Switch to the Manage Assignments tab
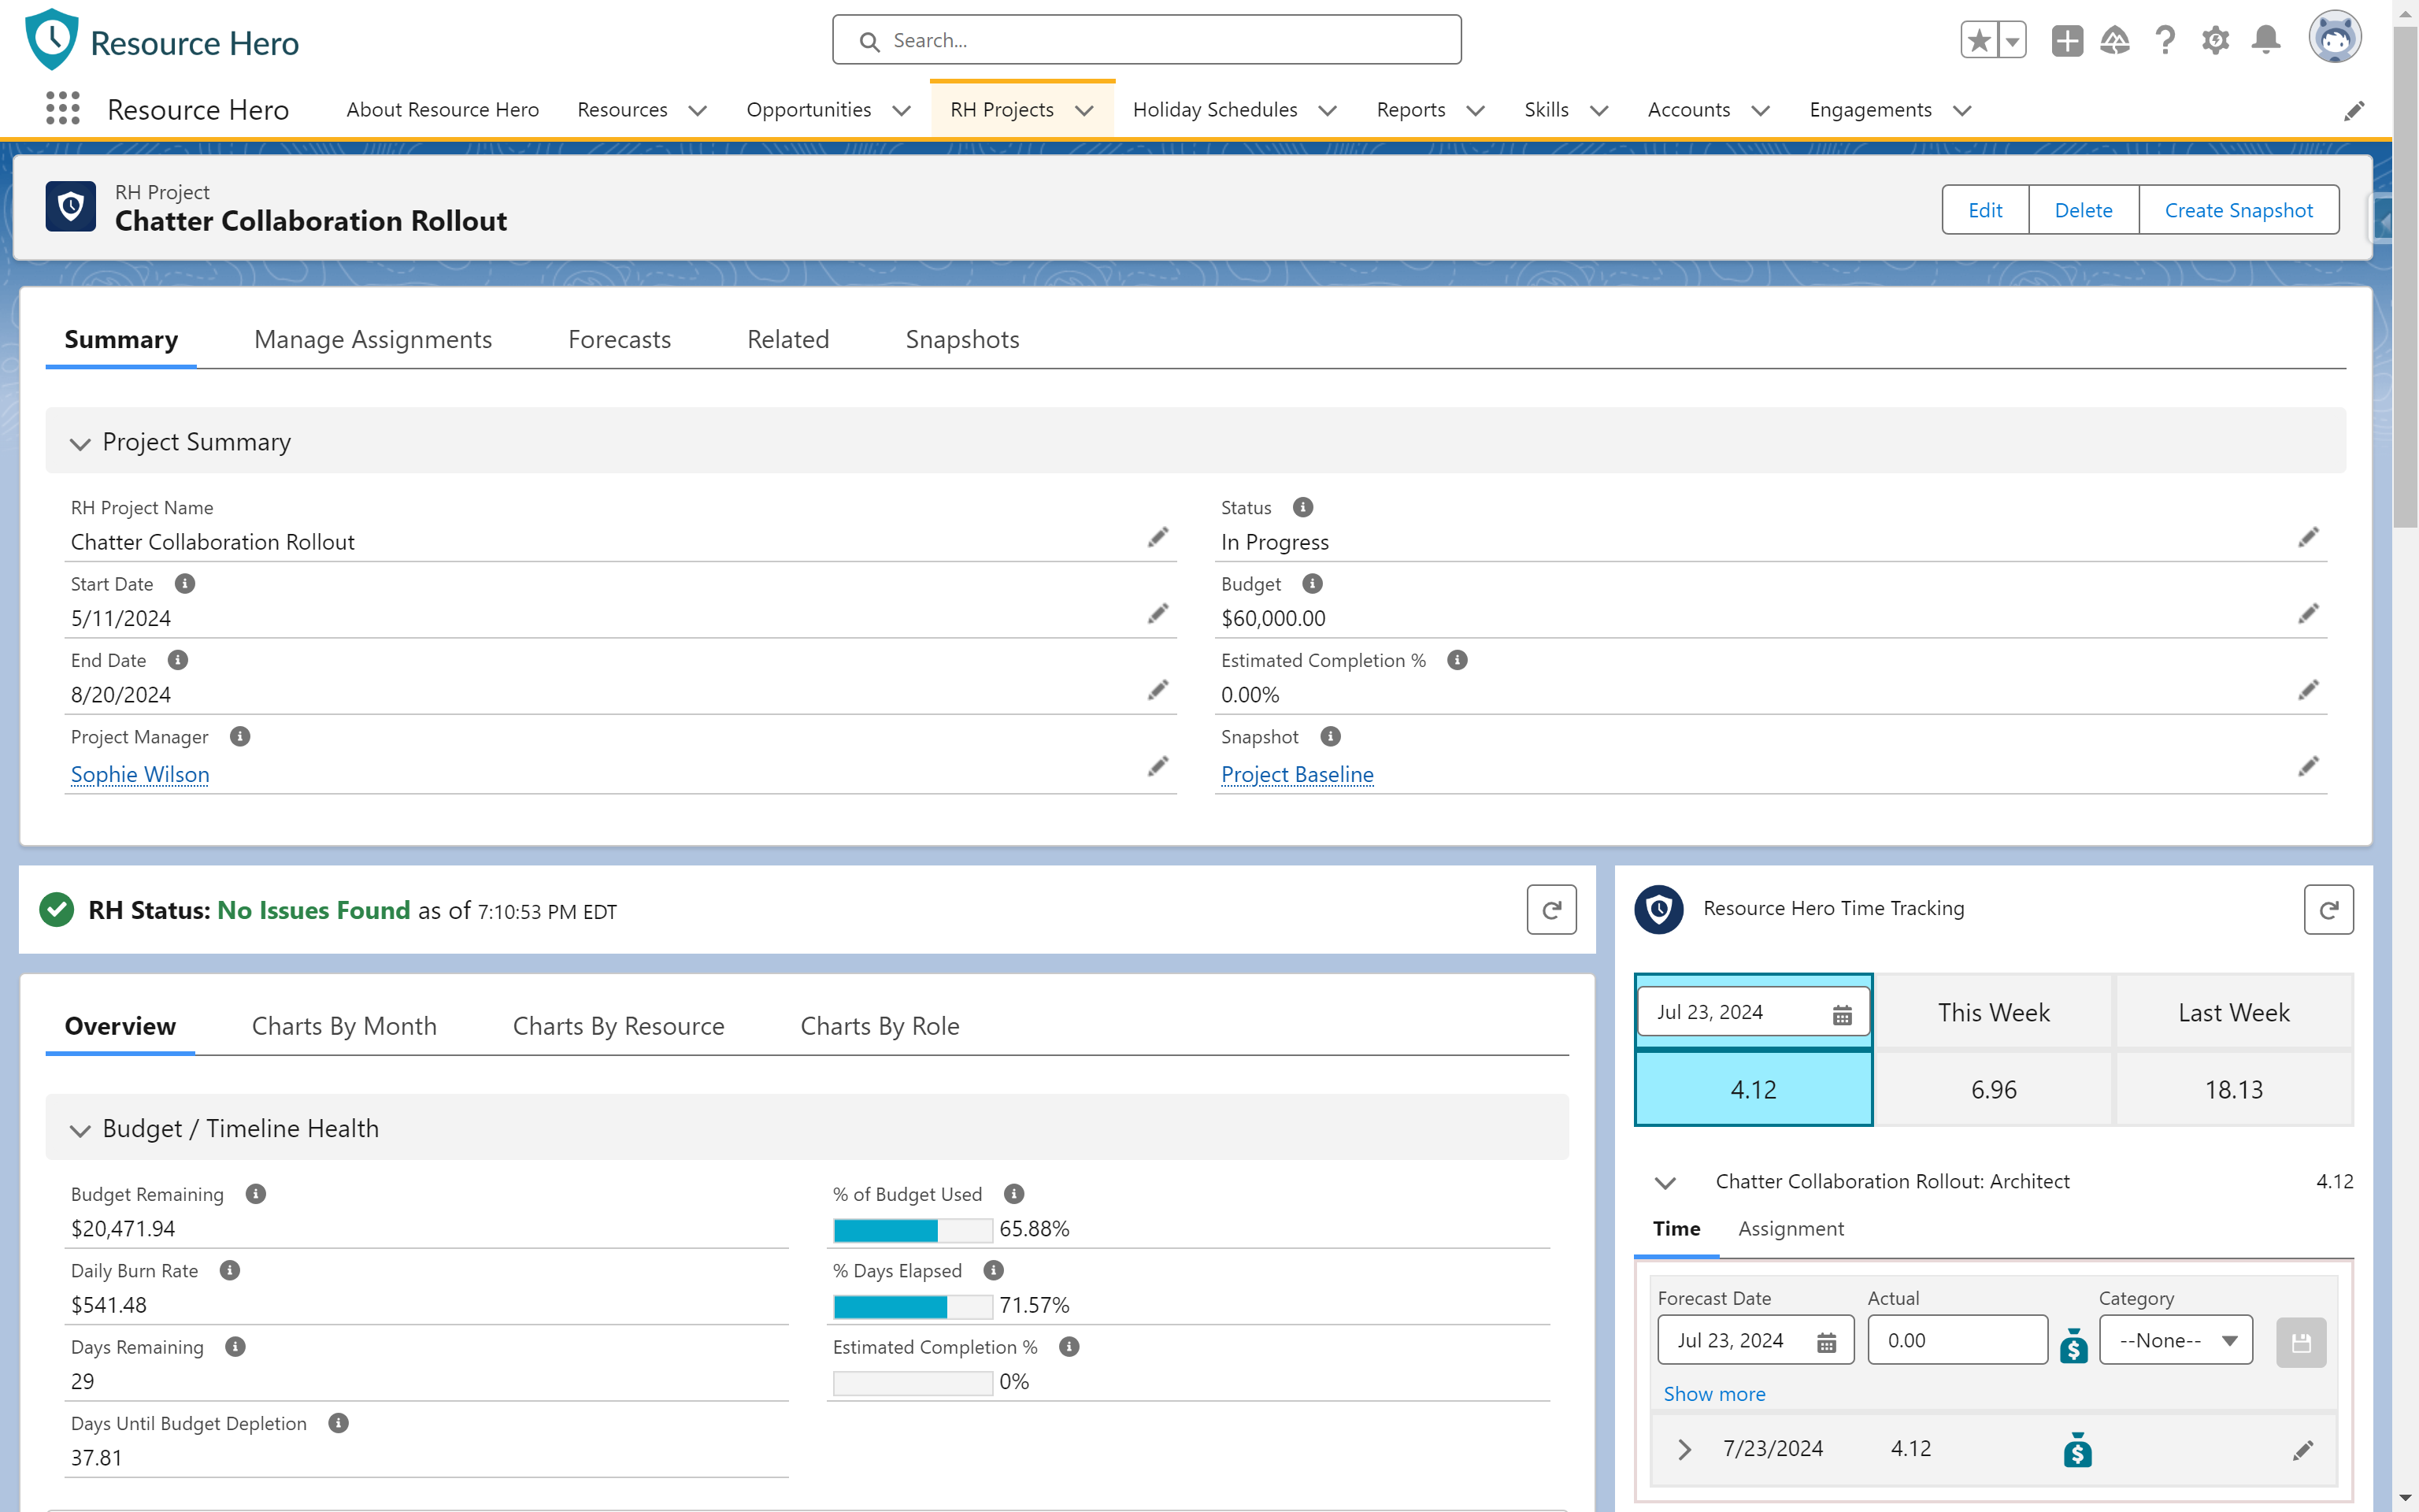This screenshot has width=2419, height=1512. tap(372, 339)
